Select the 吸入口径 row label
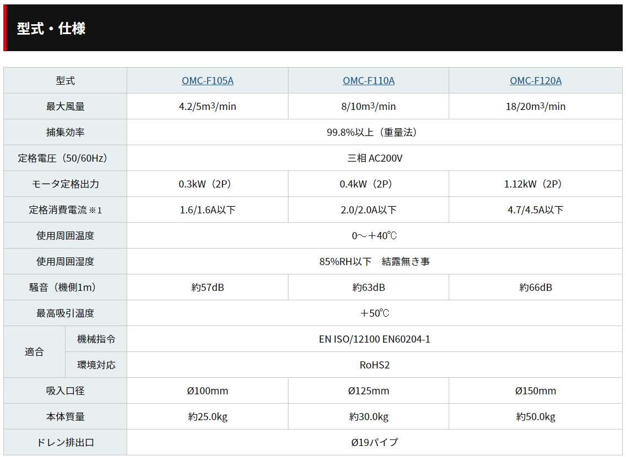 point(66,391)
